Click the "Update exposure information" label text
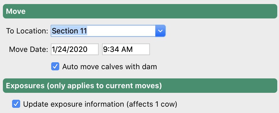 [74, 104]
